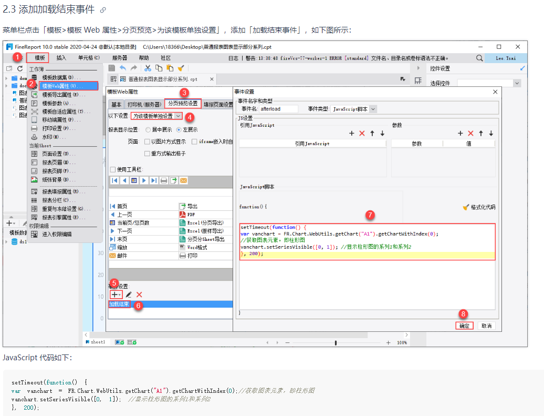
Task: Add a referenced JavaScript with plus icon
Action: pos(351,133)
